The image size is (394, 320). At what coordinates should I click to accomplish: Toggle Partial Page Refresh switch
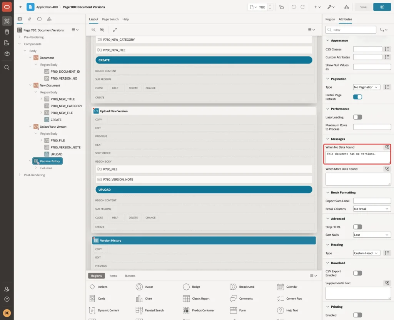(x=357, y=97)
